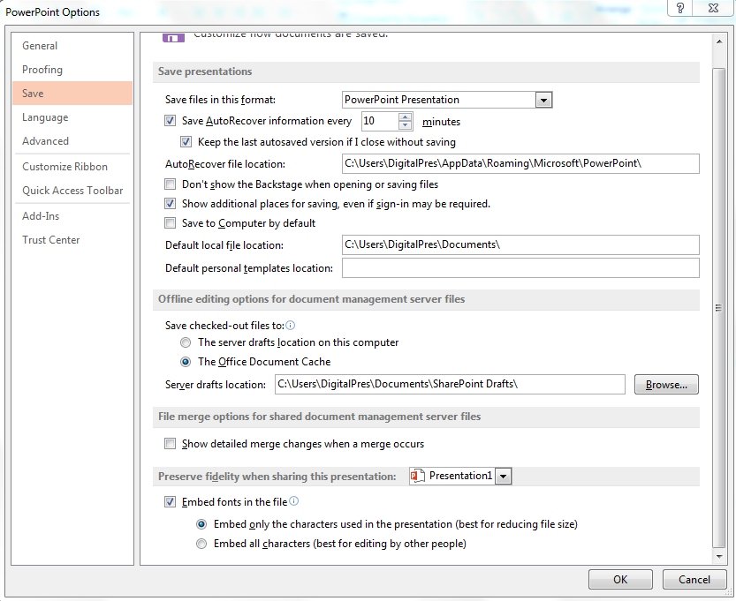The height and width of the screenshot is (601, 736).
Task: Click info icon beside Save checked-out files
Action: point(290,326)
